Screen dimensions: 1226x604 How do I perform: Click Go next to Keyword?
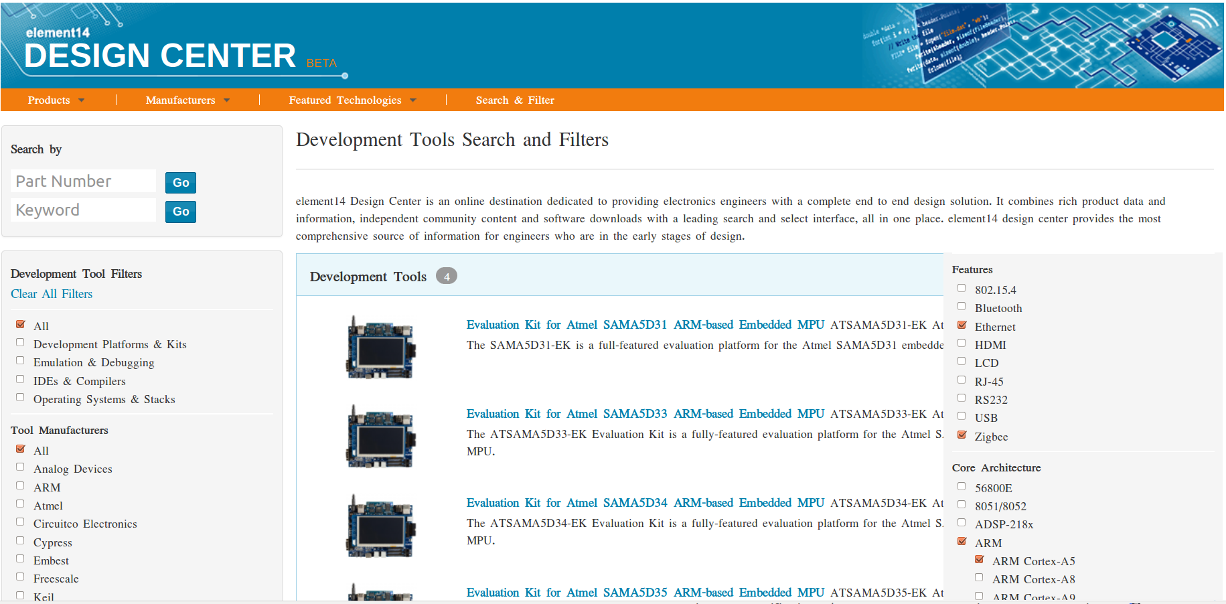coord(181,212)
